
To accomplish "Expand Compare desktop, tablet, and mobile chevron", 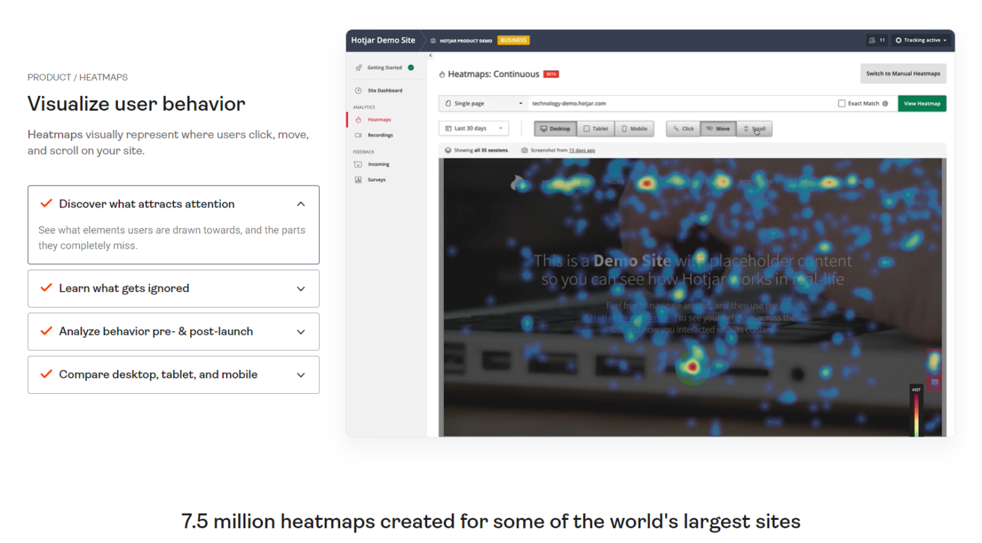I will click(301, 375).
